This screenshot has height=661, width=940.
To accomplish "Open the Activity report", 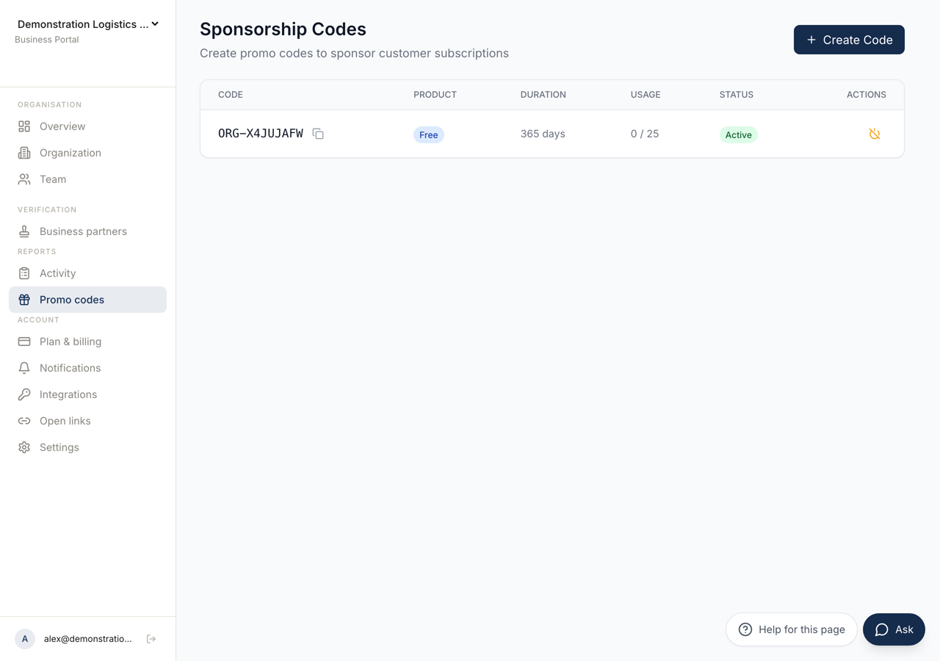I will 87,273.
